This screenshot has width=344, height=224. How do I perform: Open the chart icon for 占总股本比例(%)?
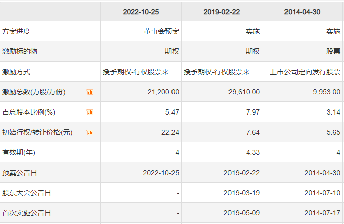coord(90,112)
